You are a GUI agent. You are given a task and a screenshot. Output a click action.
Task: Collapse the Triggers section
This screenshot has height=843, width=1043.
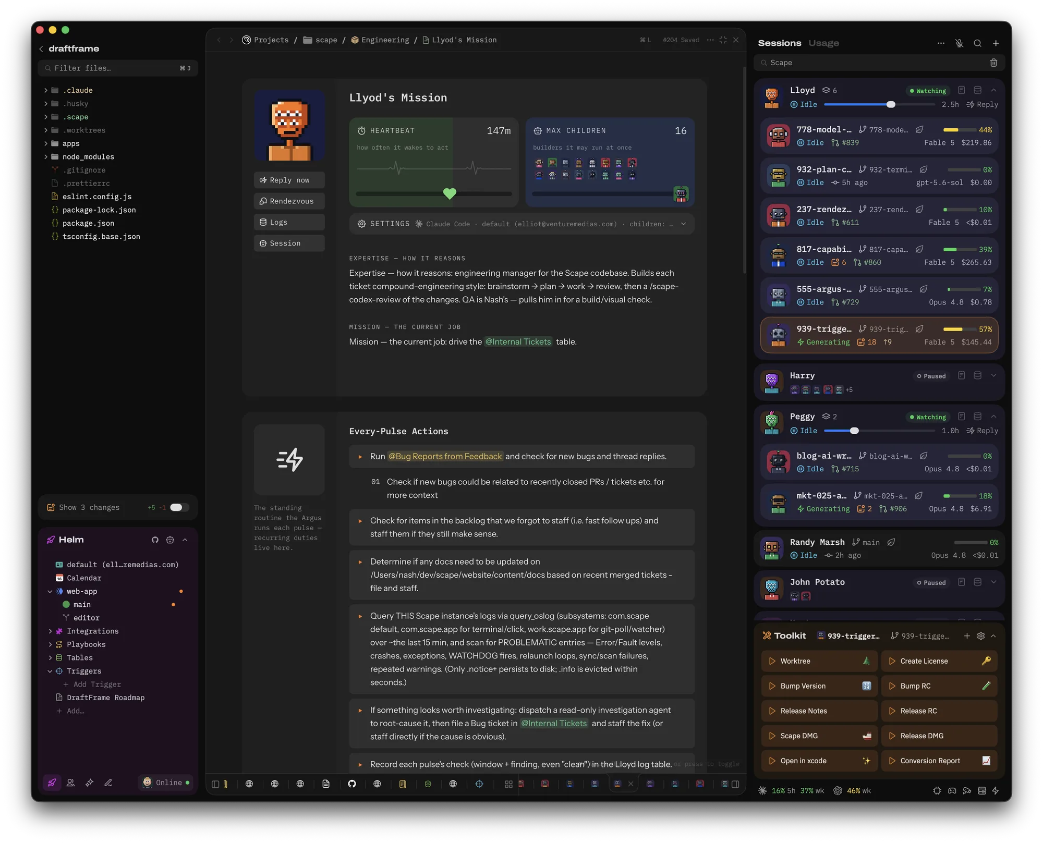(x=50, y=671)
